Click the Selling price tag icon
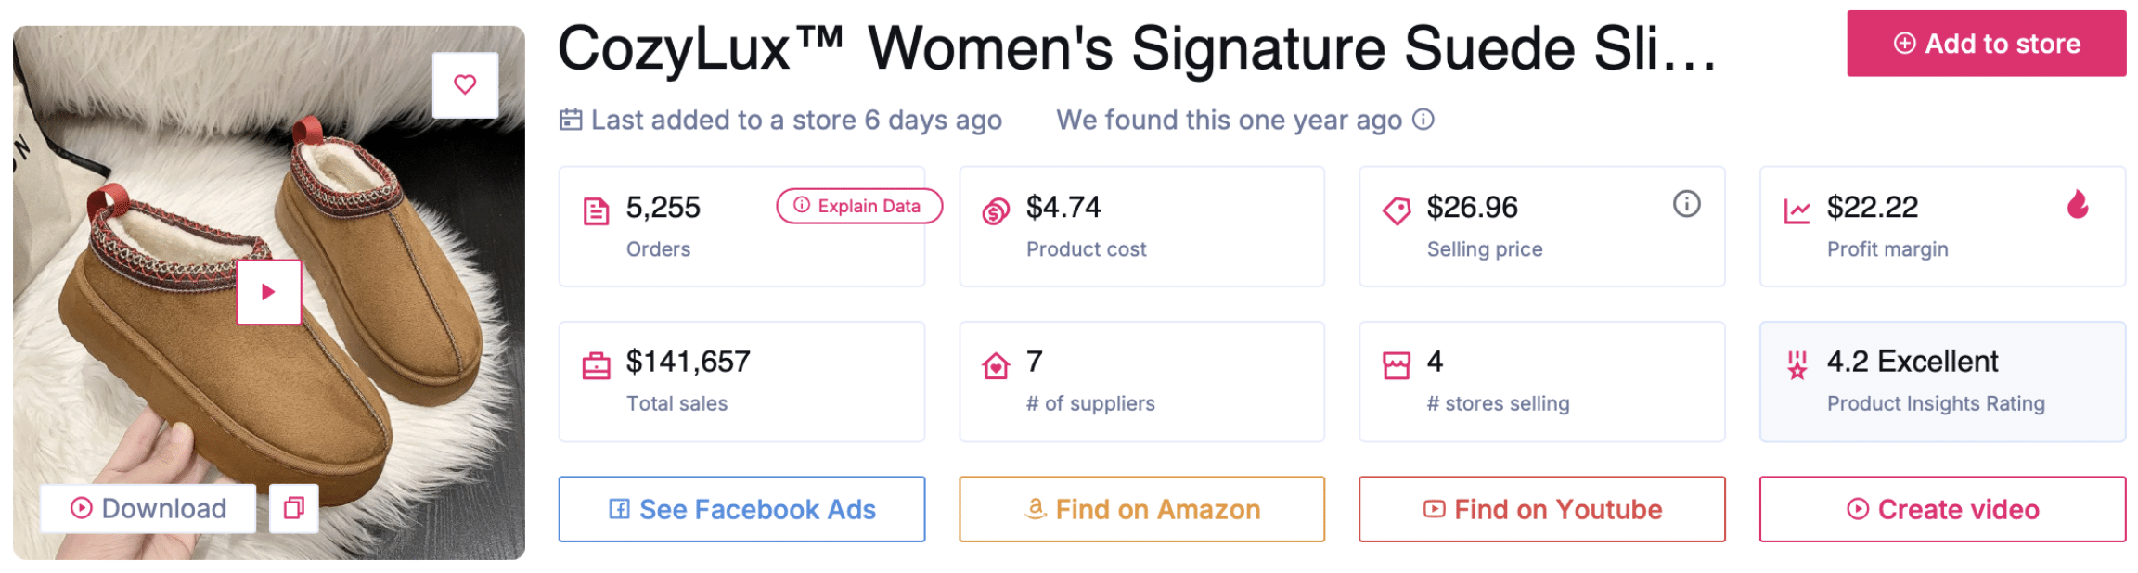The width and height of the screenshot is (2138, 573). (1397, 211)
